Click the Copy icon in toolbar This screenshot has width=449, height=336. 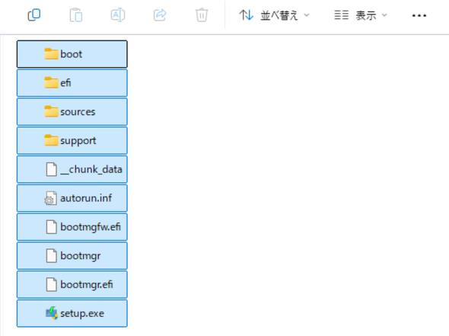pos(34,15)
